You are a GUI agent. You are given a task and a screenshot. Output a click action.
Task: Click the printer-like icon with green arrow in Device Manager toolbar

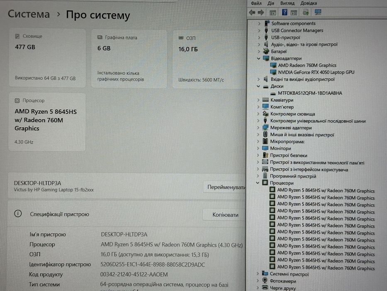(x=306, y=12)
